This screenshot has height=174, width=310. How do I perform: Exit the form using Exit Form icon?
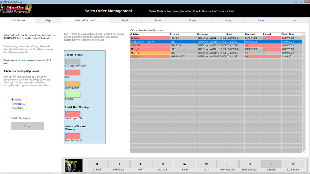click(293, 164)
